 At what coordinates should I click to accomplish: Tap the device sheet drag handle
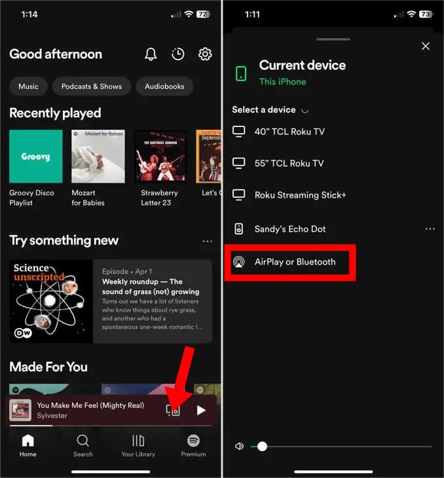point(333,39)
